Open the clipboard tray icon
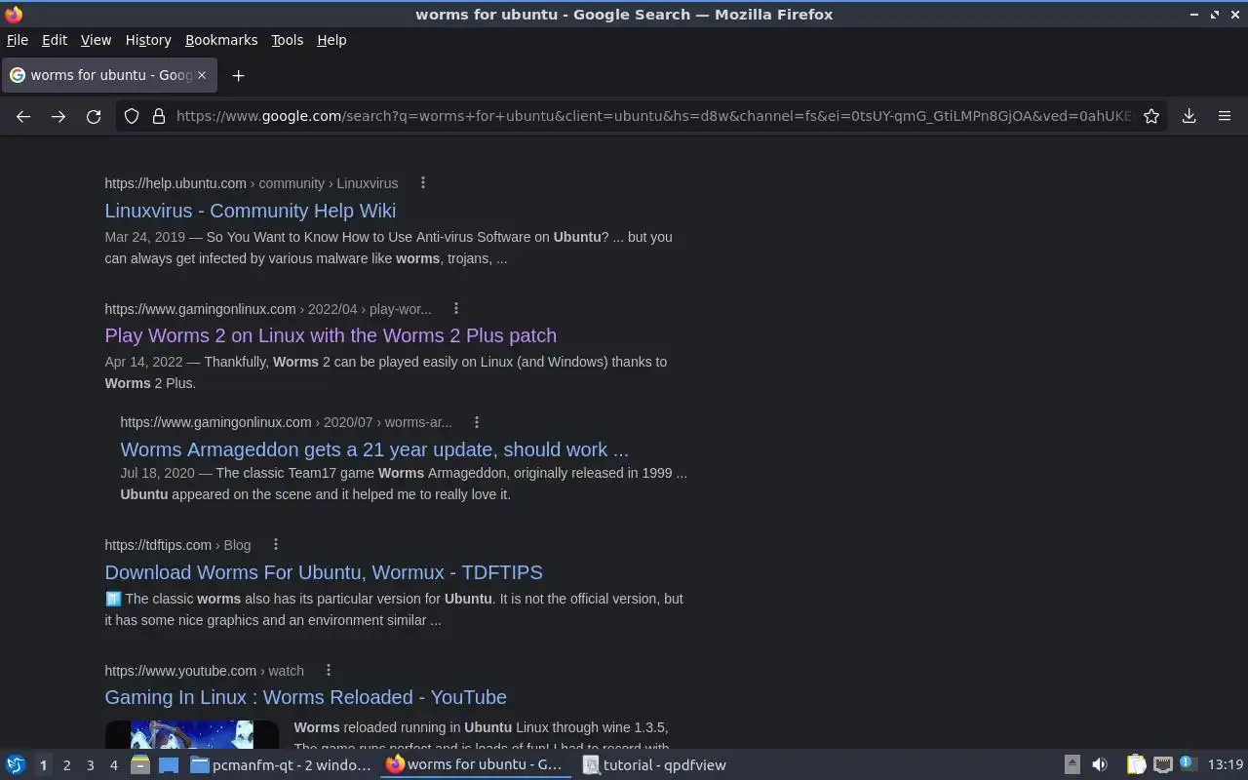Screen dimensions: 1248x780 click(1137, 764)
